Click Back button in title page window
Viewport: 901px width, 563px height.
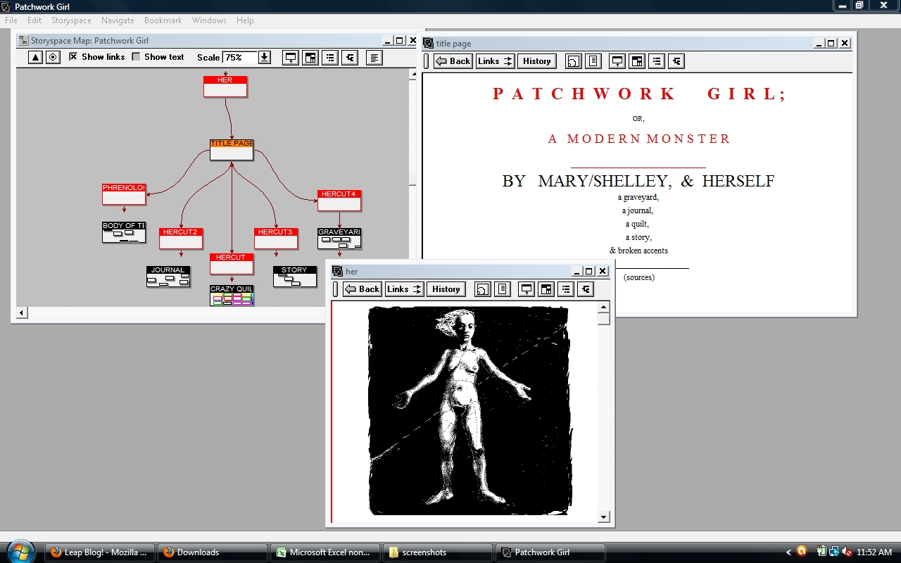[x=453, y=61]
